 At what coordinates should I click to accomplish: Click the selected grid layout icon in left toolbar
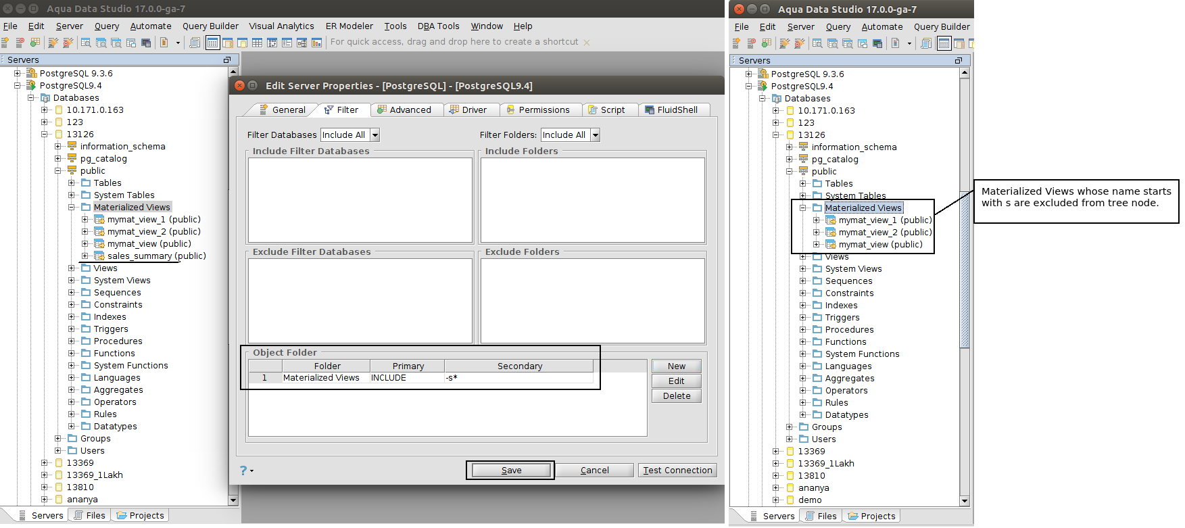pyautogui.click(x=212, y=43)
